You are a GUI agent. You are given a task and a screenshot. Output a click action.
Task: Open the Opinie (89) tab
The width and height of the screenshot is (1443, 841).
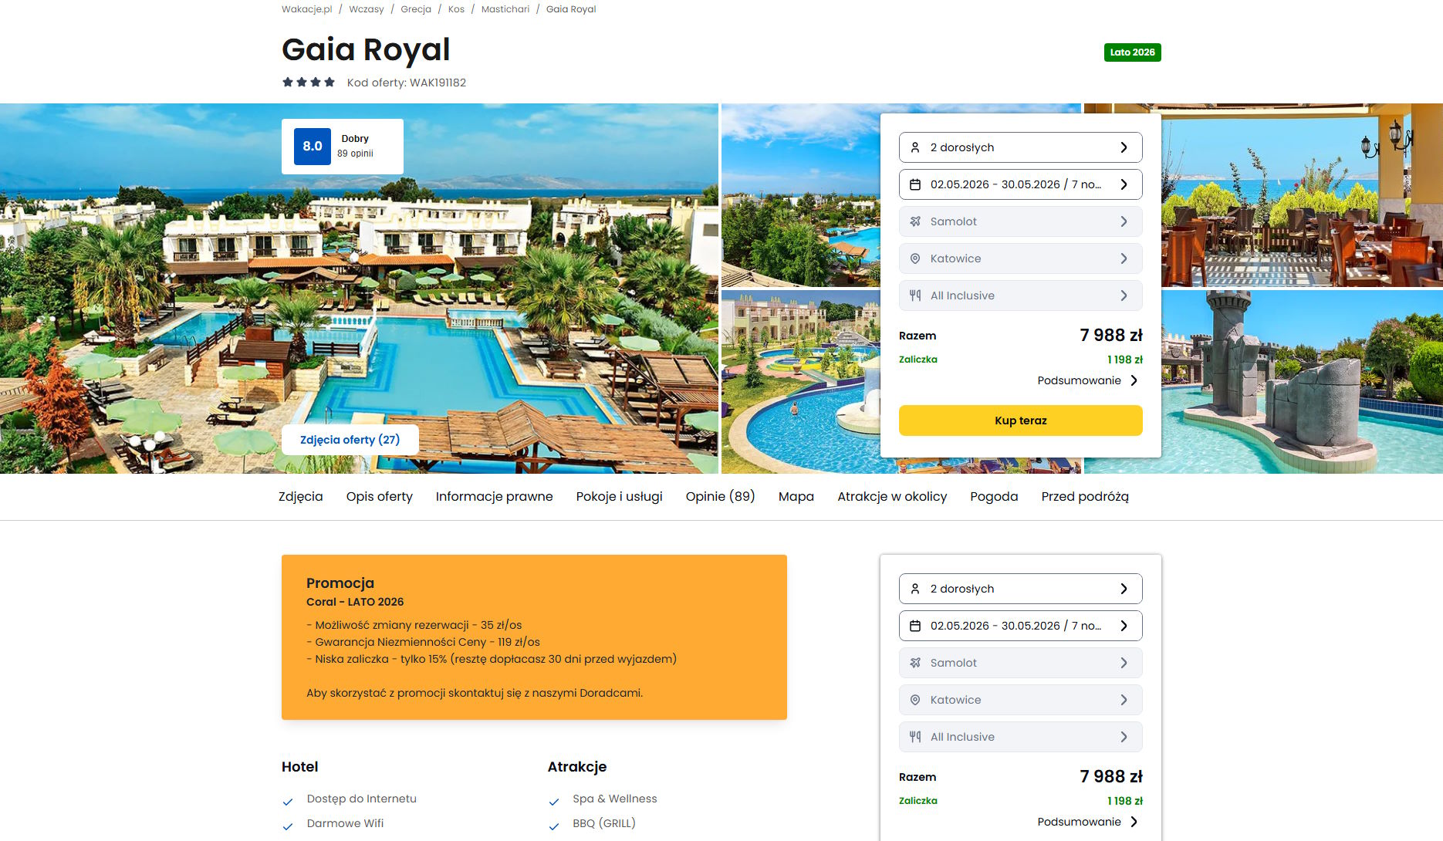(x=720, y=496)
